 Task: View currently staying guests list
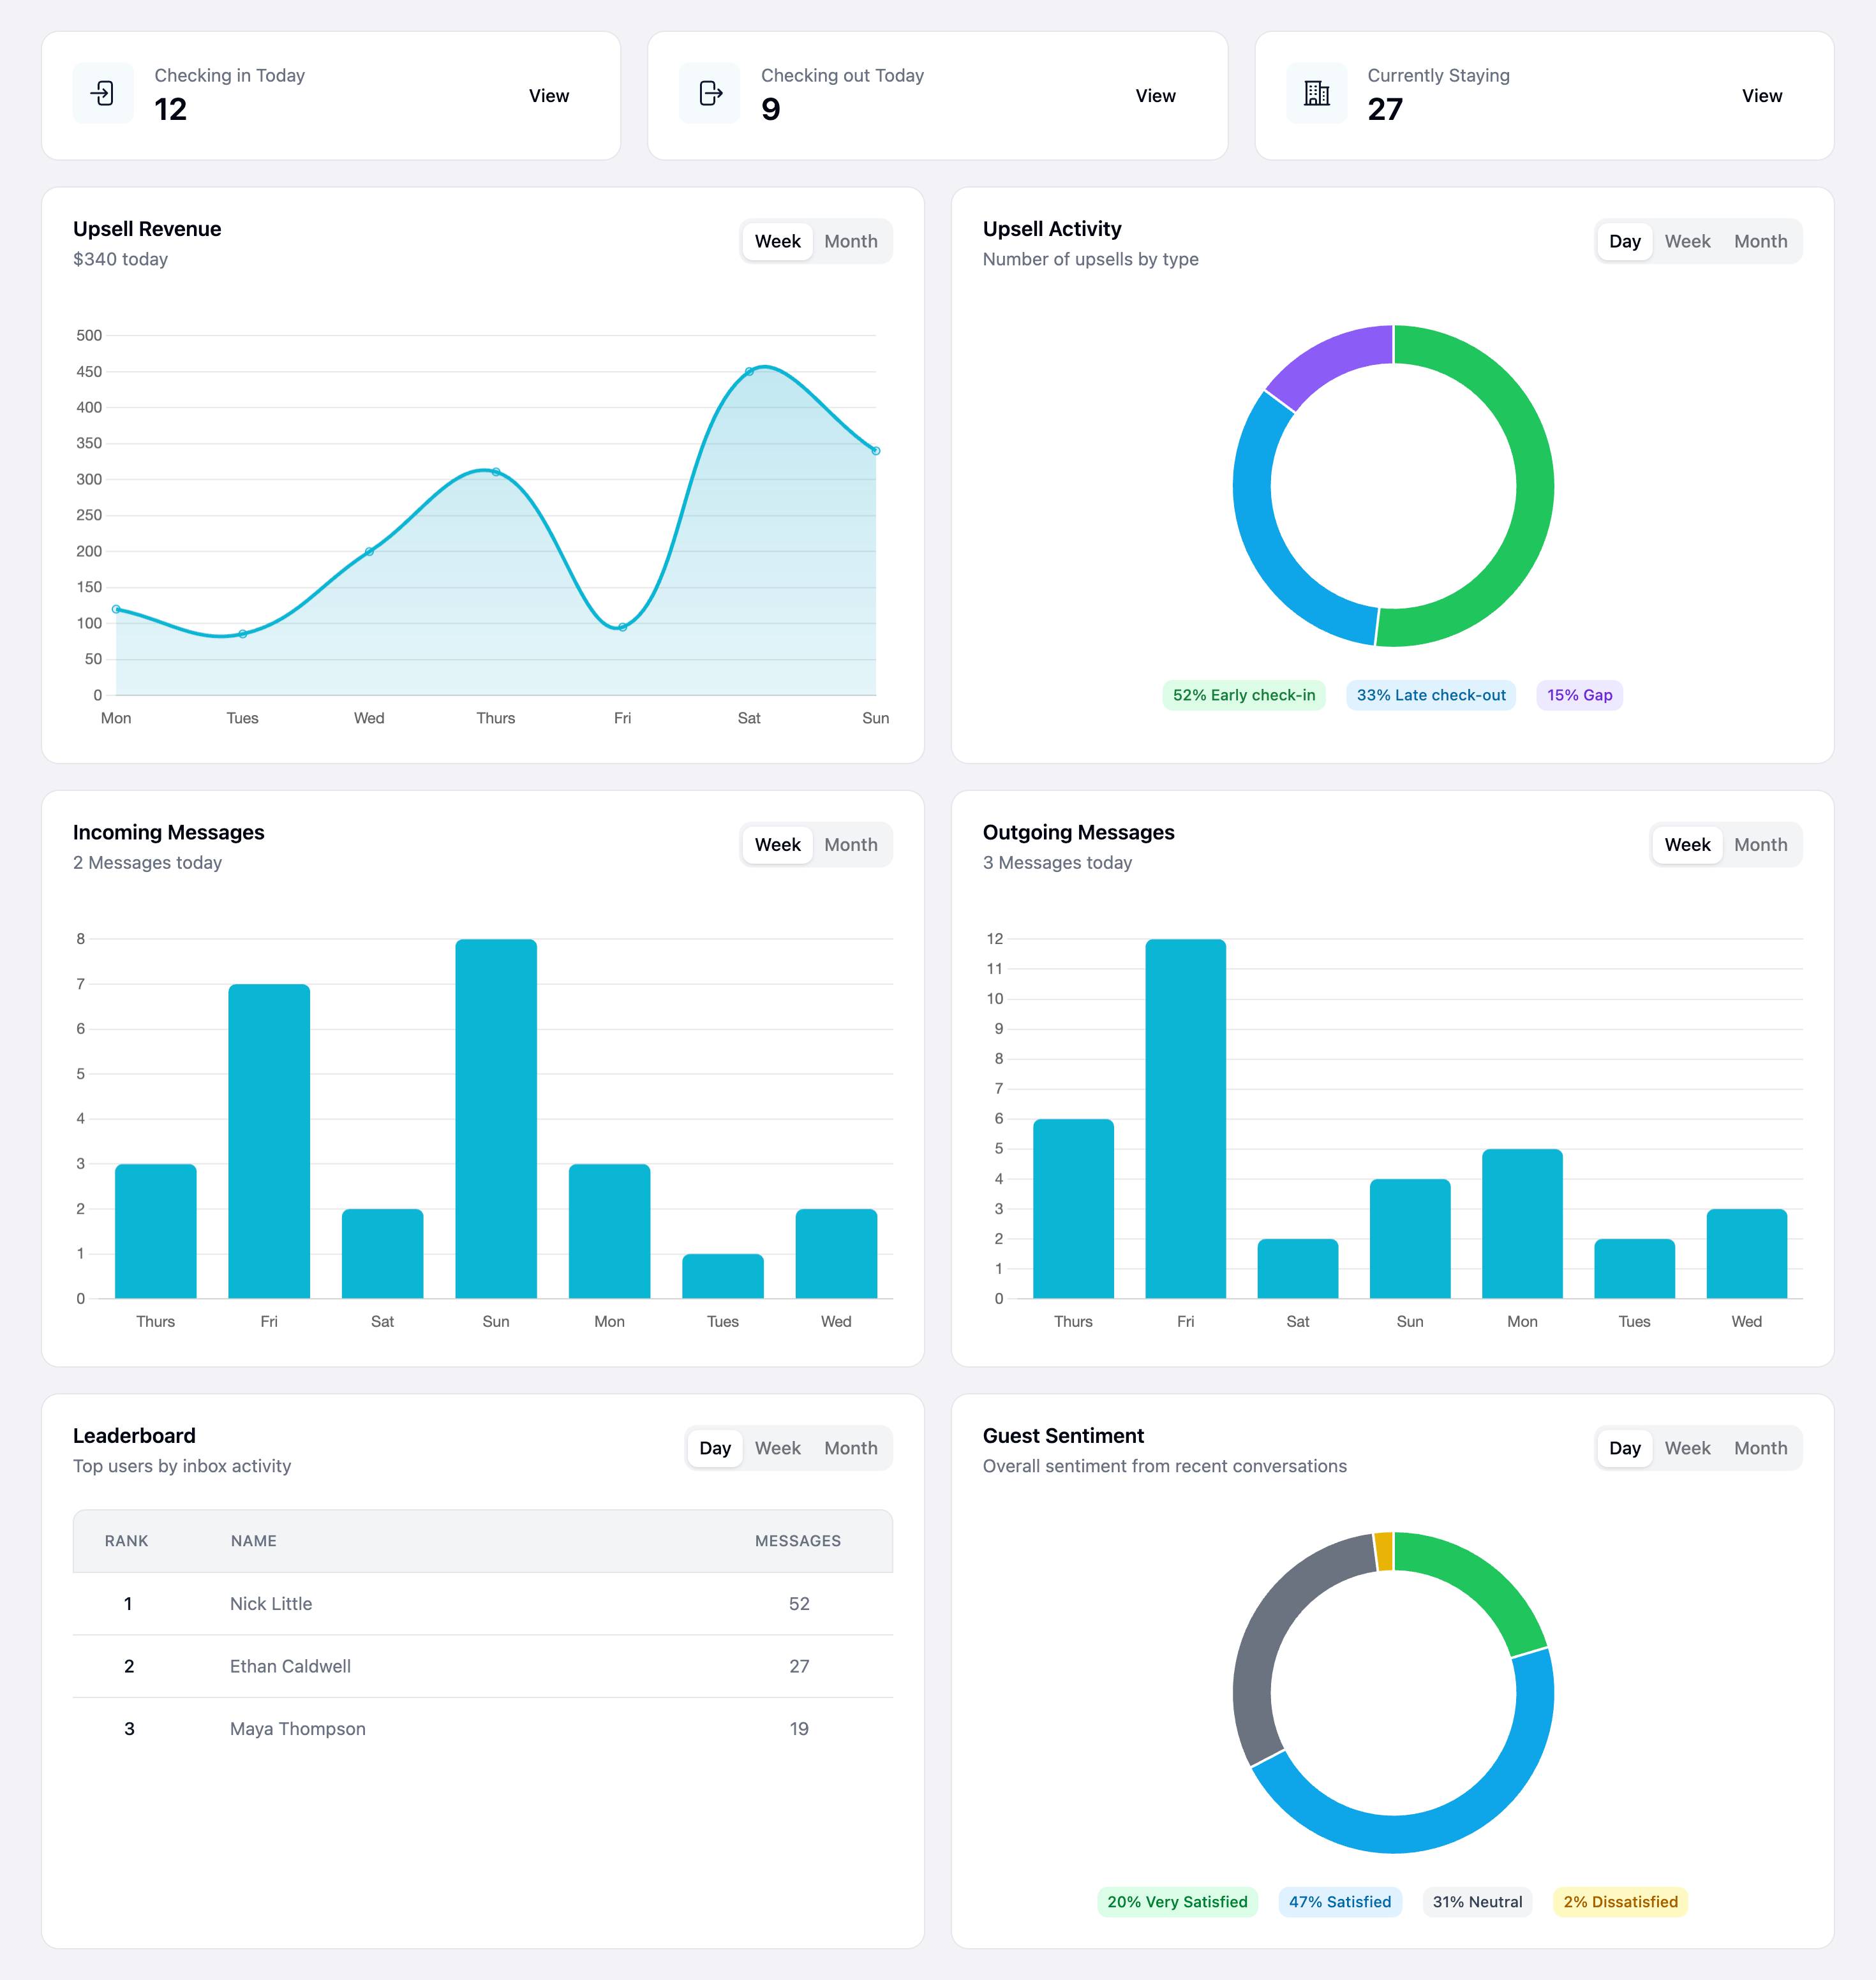[1761, 95]
